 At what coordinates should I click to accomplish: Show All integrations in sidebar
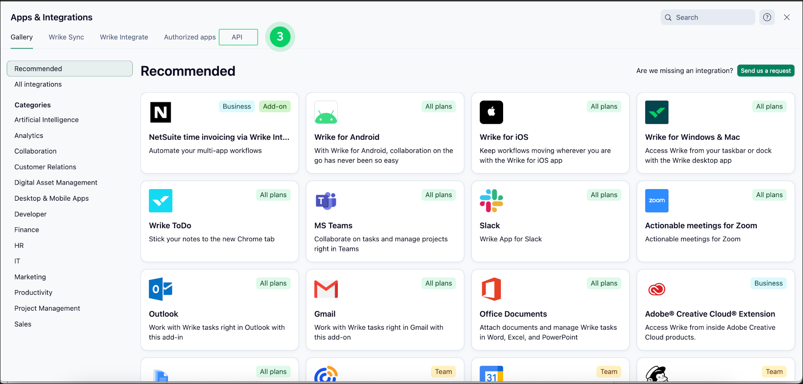(x=38, y=84)
